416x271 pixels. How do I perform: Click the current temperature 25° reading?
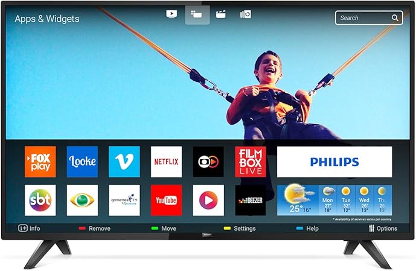click(x=296, y=209)
